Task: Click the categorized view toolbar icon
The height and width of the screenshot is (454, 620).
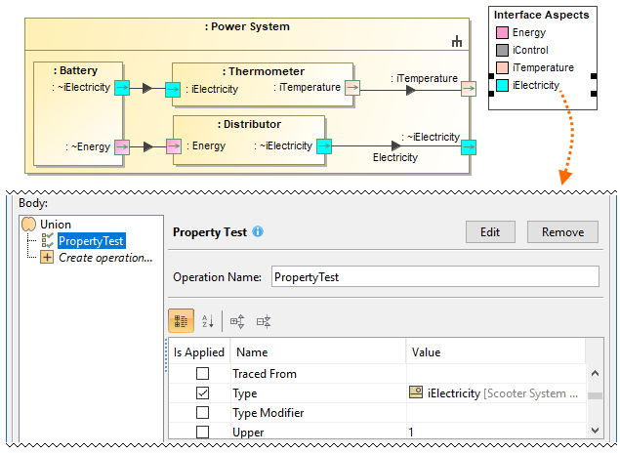Action: click(182, 320)
